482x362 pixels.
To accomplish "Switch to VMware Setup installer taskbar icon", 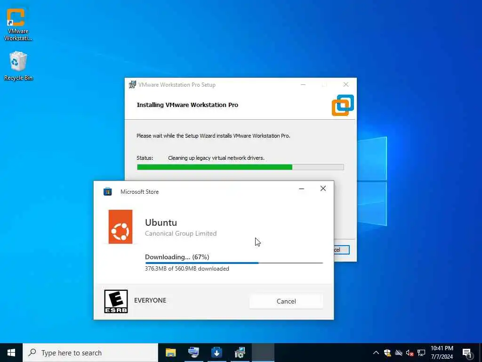I will [x=240, y=353].
